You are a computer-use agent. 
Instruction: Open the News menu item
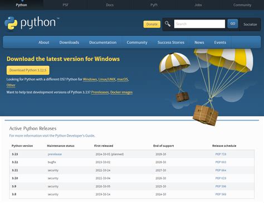[199, 42]
